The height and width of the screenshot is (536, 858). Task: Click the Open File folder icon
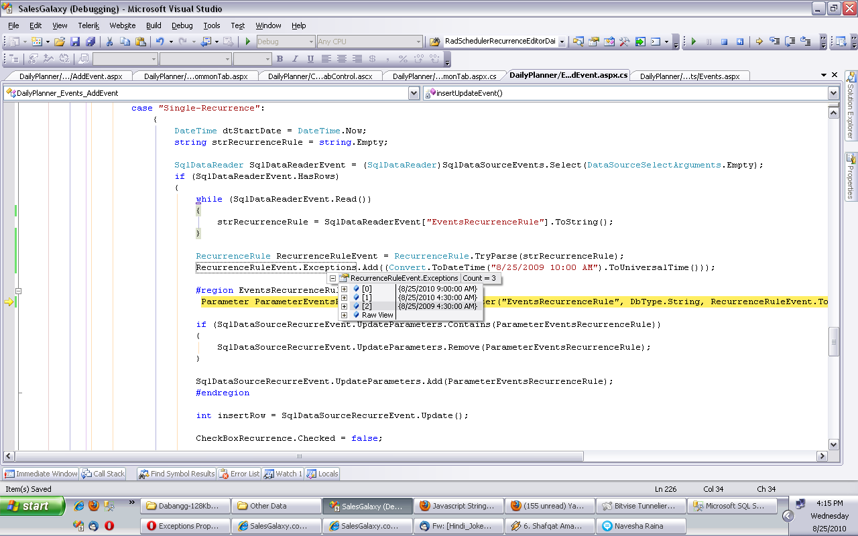click(x=60, y=42)
